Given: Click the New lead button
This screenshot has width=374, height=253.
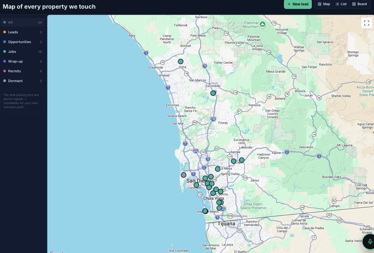Looking at the screenshot, I should click(298, 4).
